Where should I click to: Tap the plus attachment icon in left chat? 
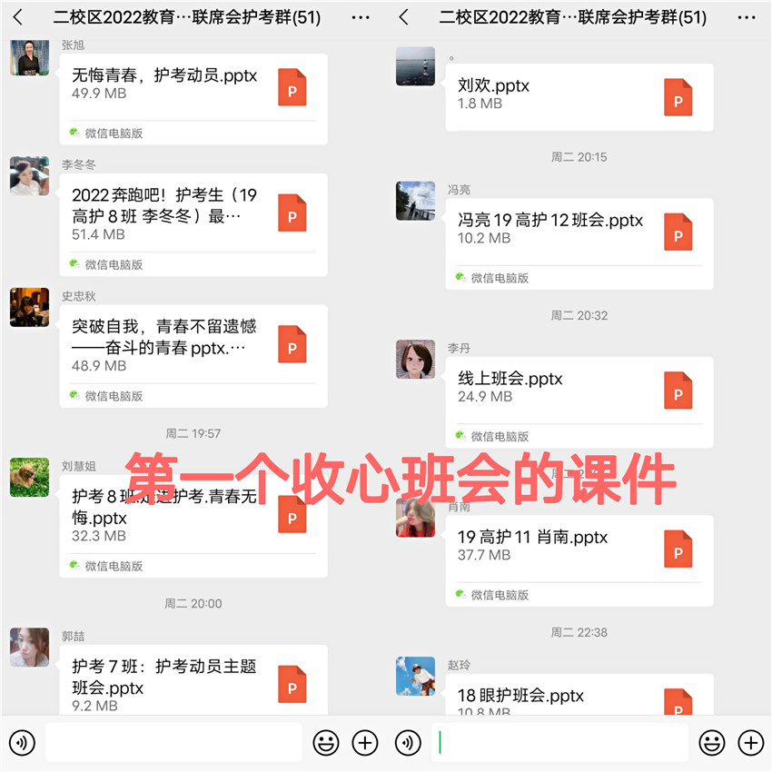[365, 742]
